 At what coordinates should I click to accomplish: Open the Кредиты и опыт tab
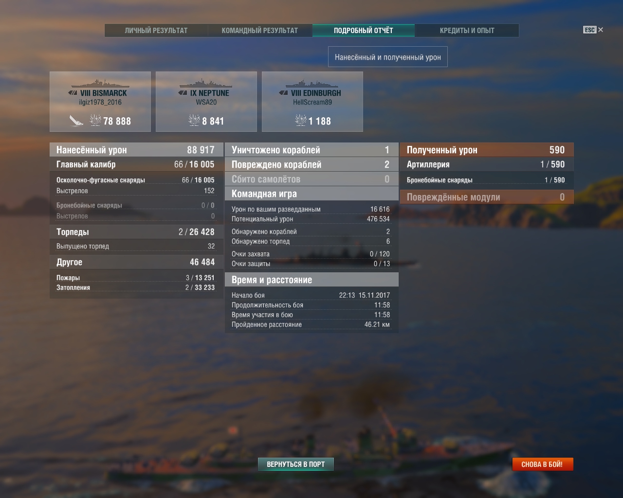(x=467, y=30)
